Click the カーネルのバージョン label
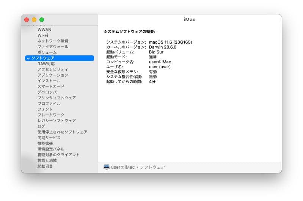 [x=126, y=47]
